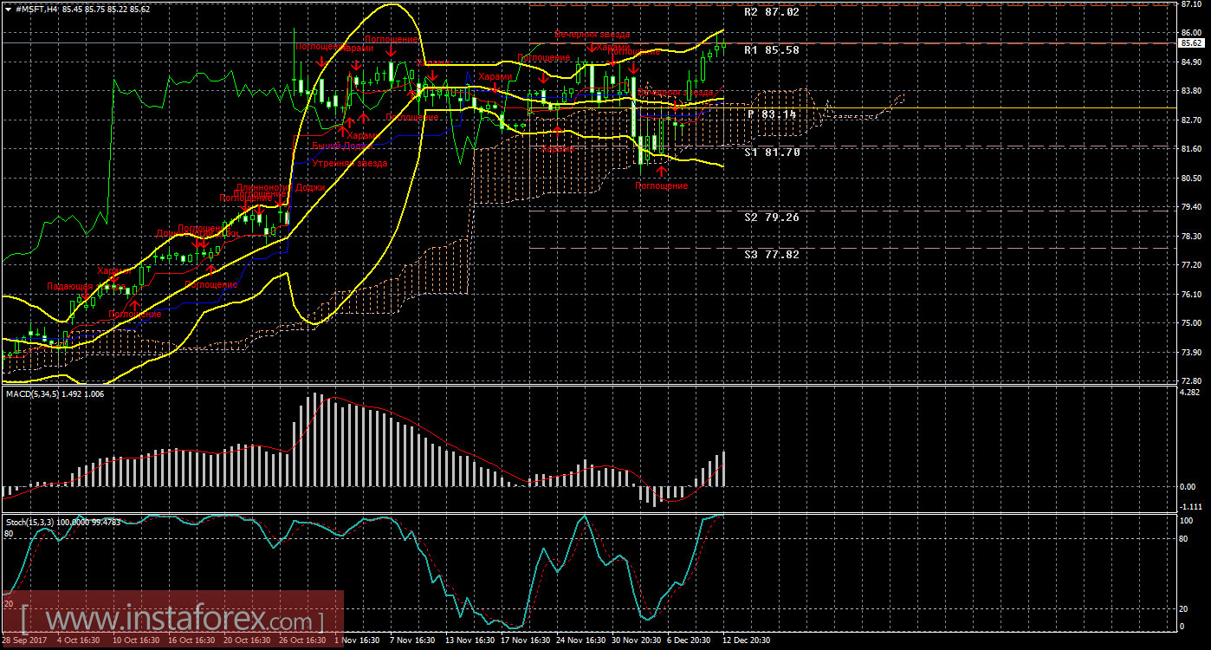Select the S1 81.70 support label
Viewport: 1211px width, 650px height.
[771, 153]
